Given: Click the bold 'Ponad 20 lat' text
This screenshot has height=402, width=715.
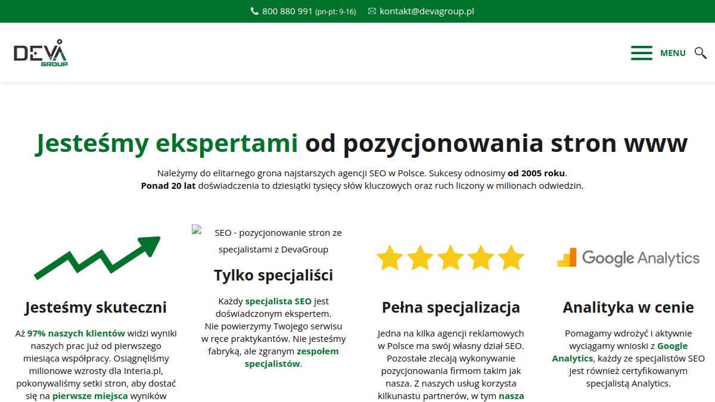Looking at the screenshot, I should (169, 185).
